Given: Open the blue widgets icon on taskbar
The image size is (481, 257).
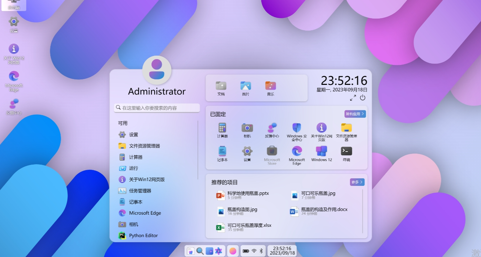Looking at the screenshot, I should click(x=209, y=251).
